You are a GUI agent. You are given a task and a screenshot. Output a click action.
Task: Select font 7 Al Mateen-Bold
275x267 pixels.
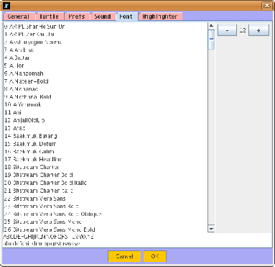106,81
